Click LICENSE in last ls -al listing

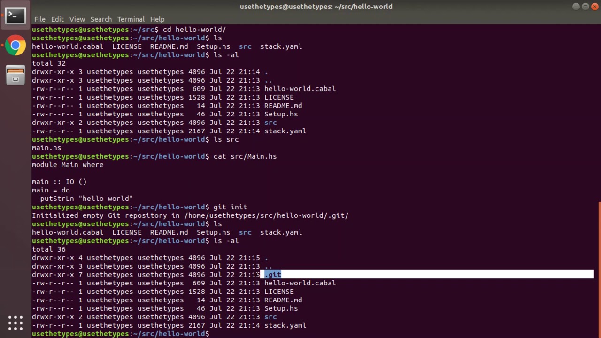tap(279, 292)
